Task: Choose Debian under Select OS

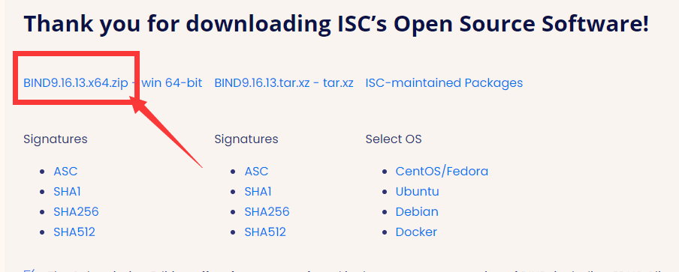Action: 417,211
